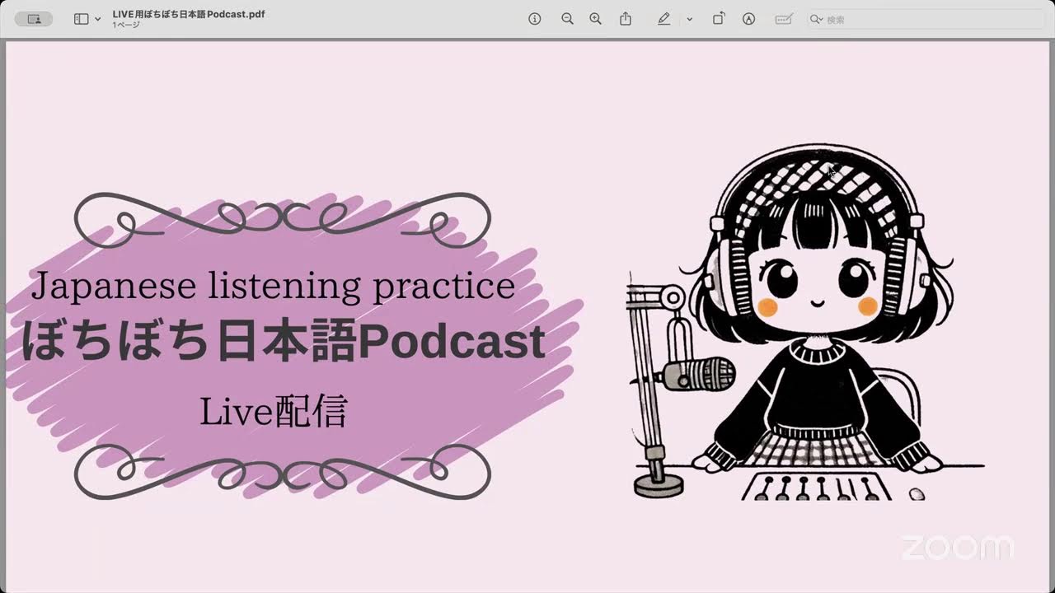Open the form filling tool icon
The image size is (1055, 593).
pos(784,19)
